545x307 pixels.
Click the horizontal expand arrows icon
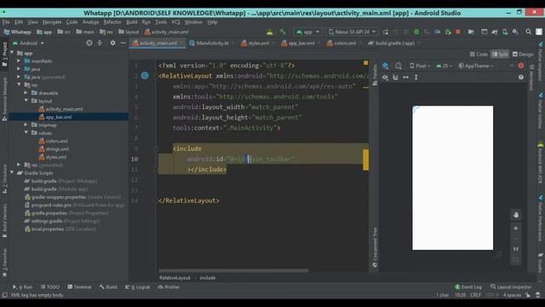405,78
